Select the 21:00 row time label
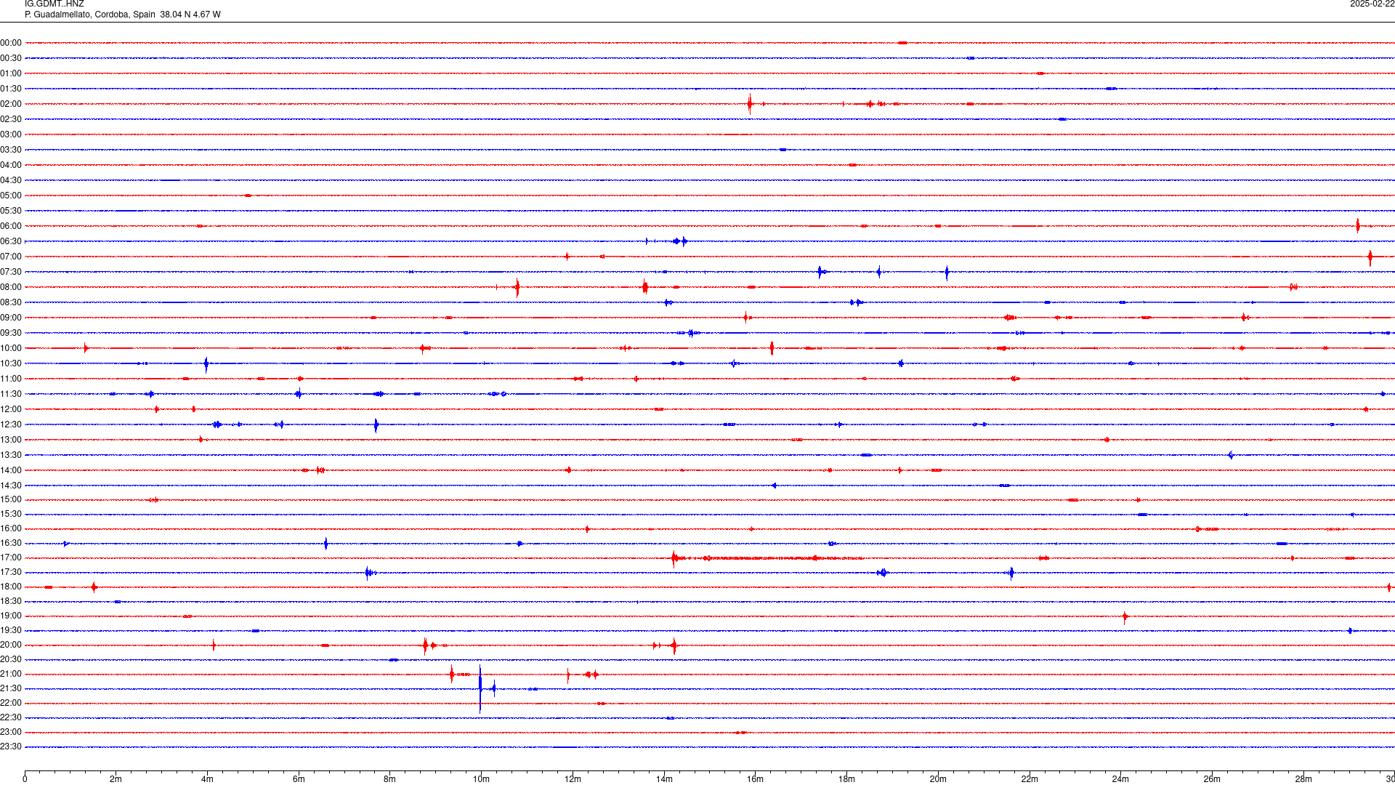1395x785 pixels. coord(11,674)
